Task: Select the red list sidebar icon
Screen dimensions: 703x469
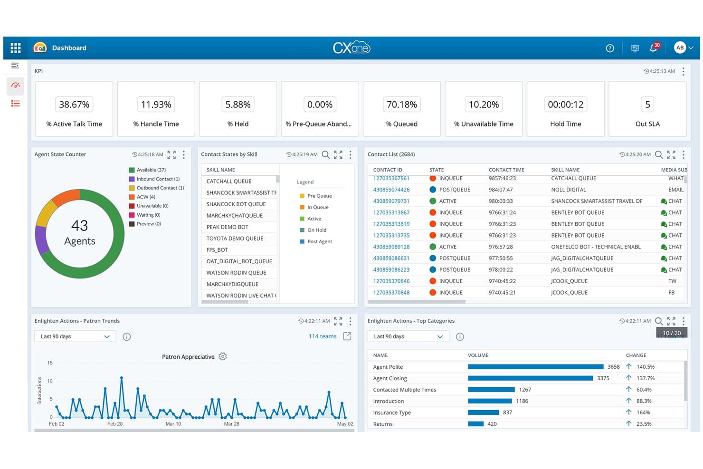Action: point(16,103)
